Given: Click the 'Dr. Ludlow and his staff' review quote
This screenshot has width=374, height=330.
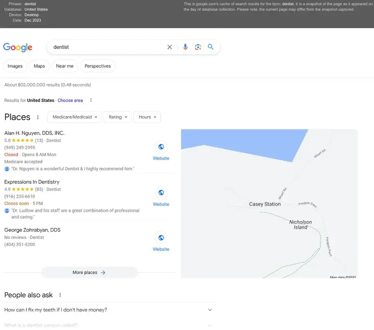Looking at the screenshot, I should pyautogui.click(x=75, y=214).
